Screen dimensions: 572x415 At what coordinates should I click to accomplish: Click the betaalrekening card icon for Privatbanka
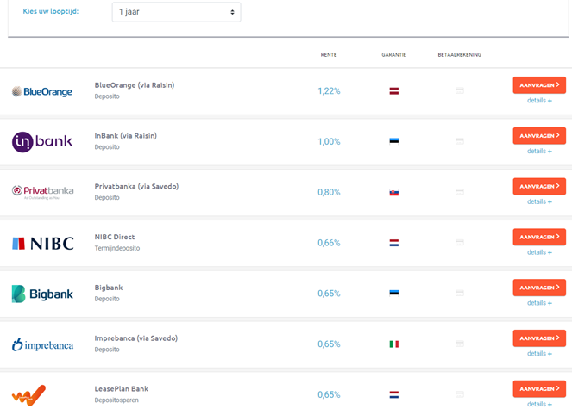click(460, 192)
